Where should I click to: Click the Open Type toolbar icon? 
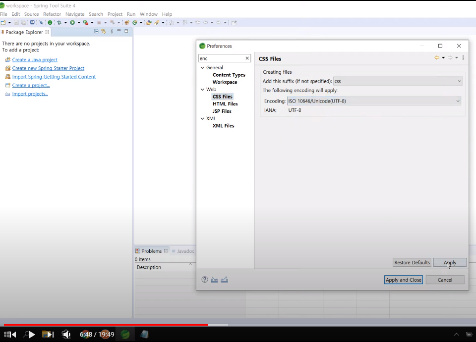(149, 22)
